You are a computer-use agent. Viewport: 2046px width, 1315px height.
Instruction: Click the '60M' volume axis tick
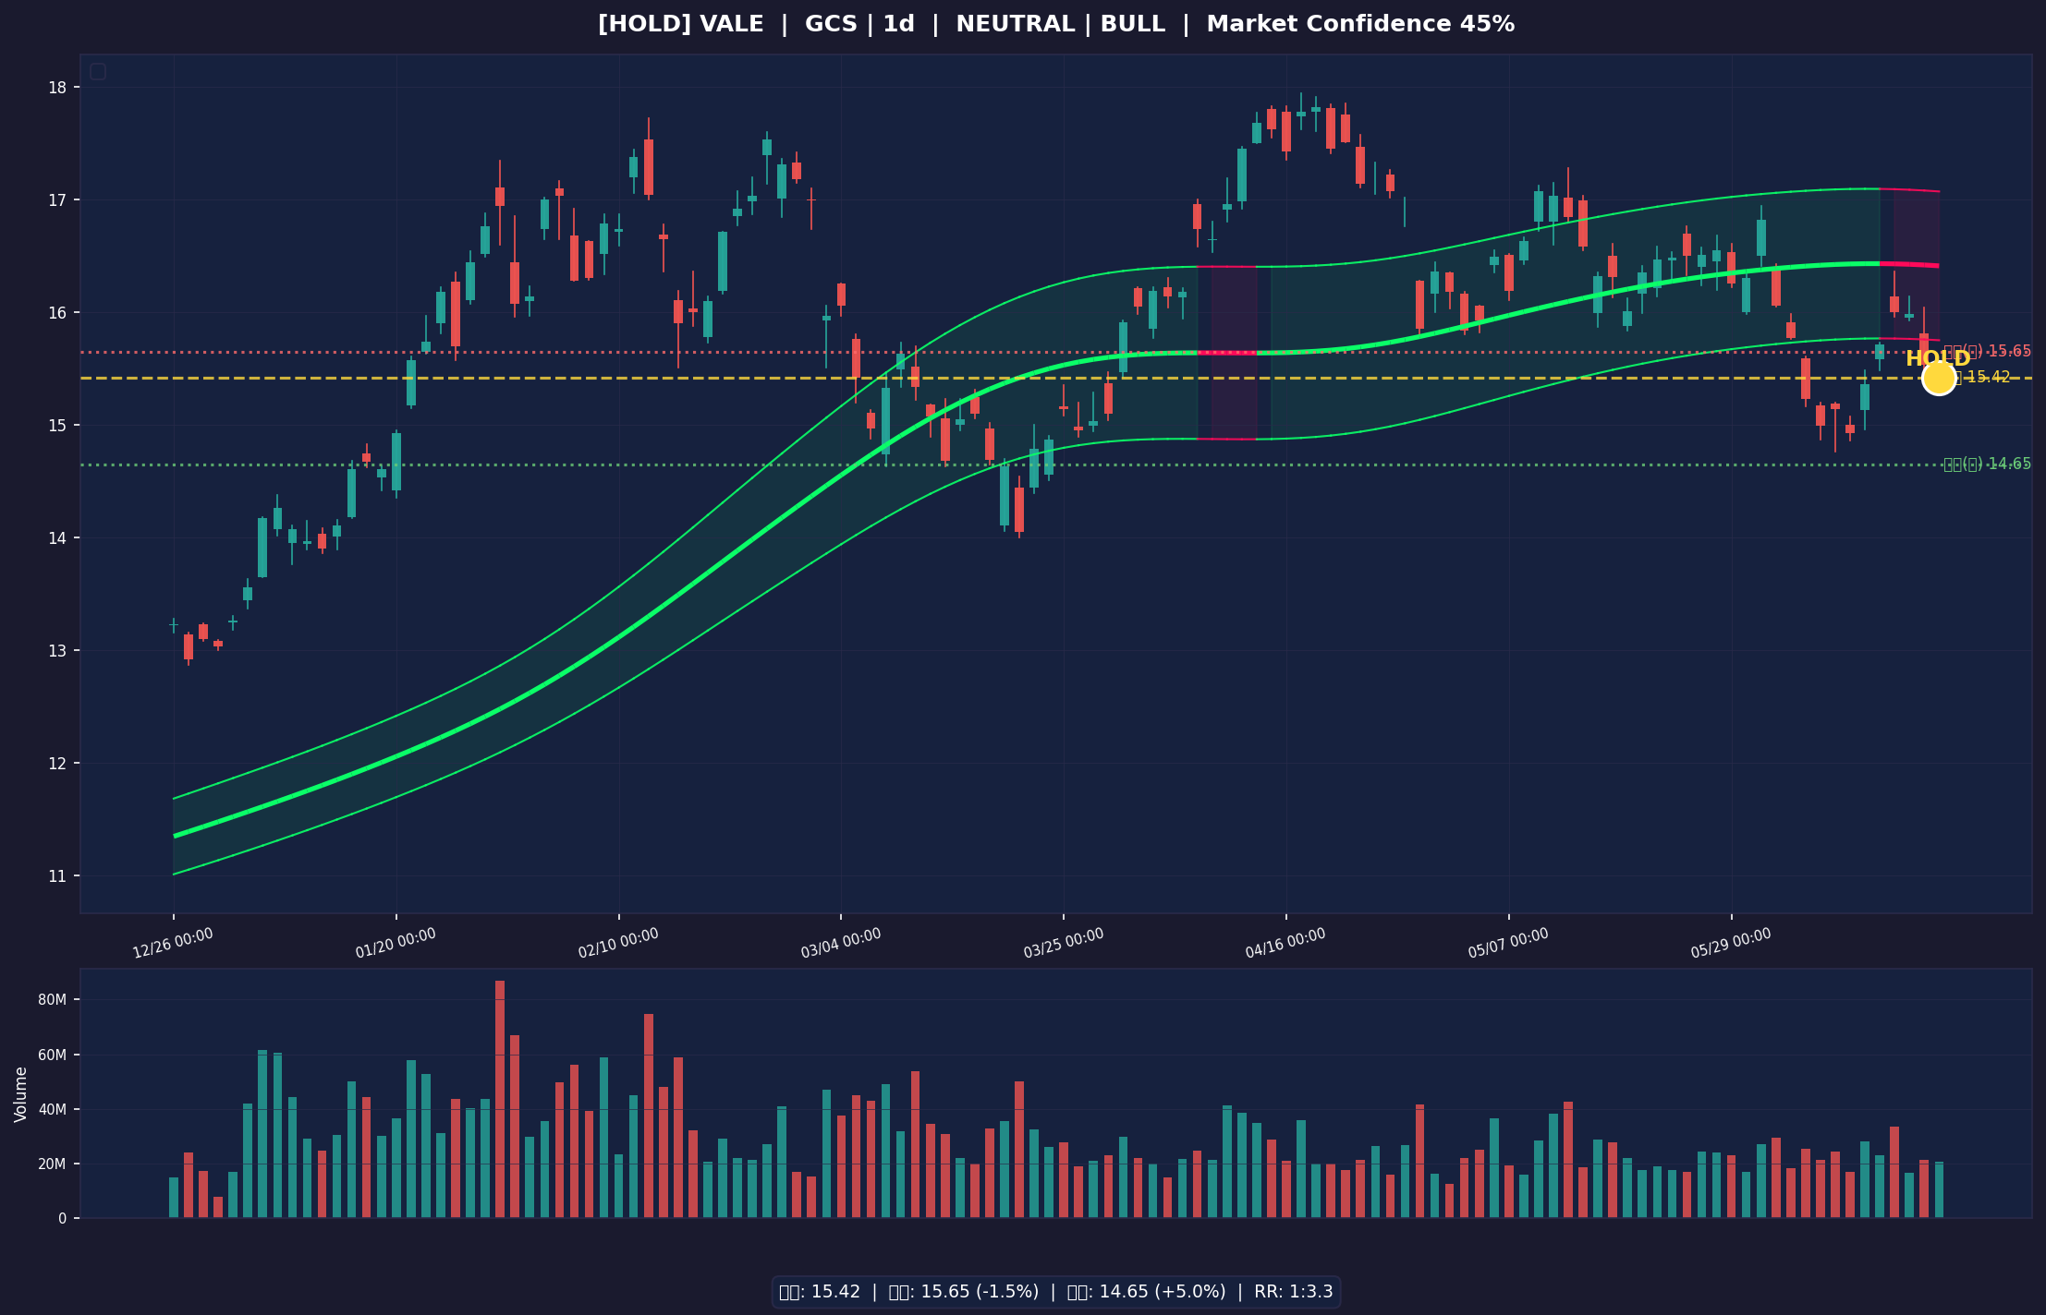(52, 1055)
